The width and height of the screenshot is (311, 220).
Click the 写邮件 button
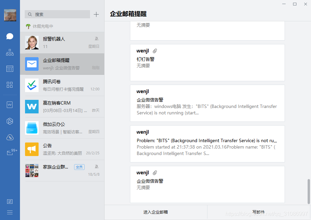coord(259,212)
